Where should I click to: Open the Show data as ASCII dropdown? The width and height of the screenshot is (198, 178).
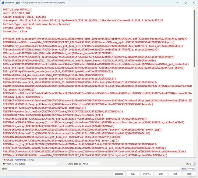[x=91, y=164]
